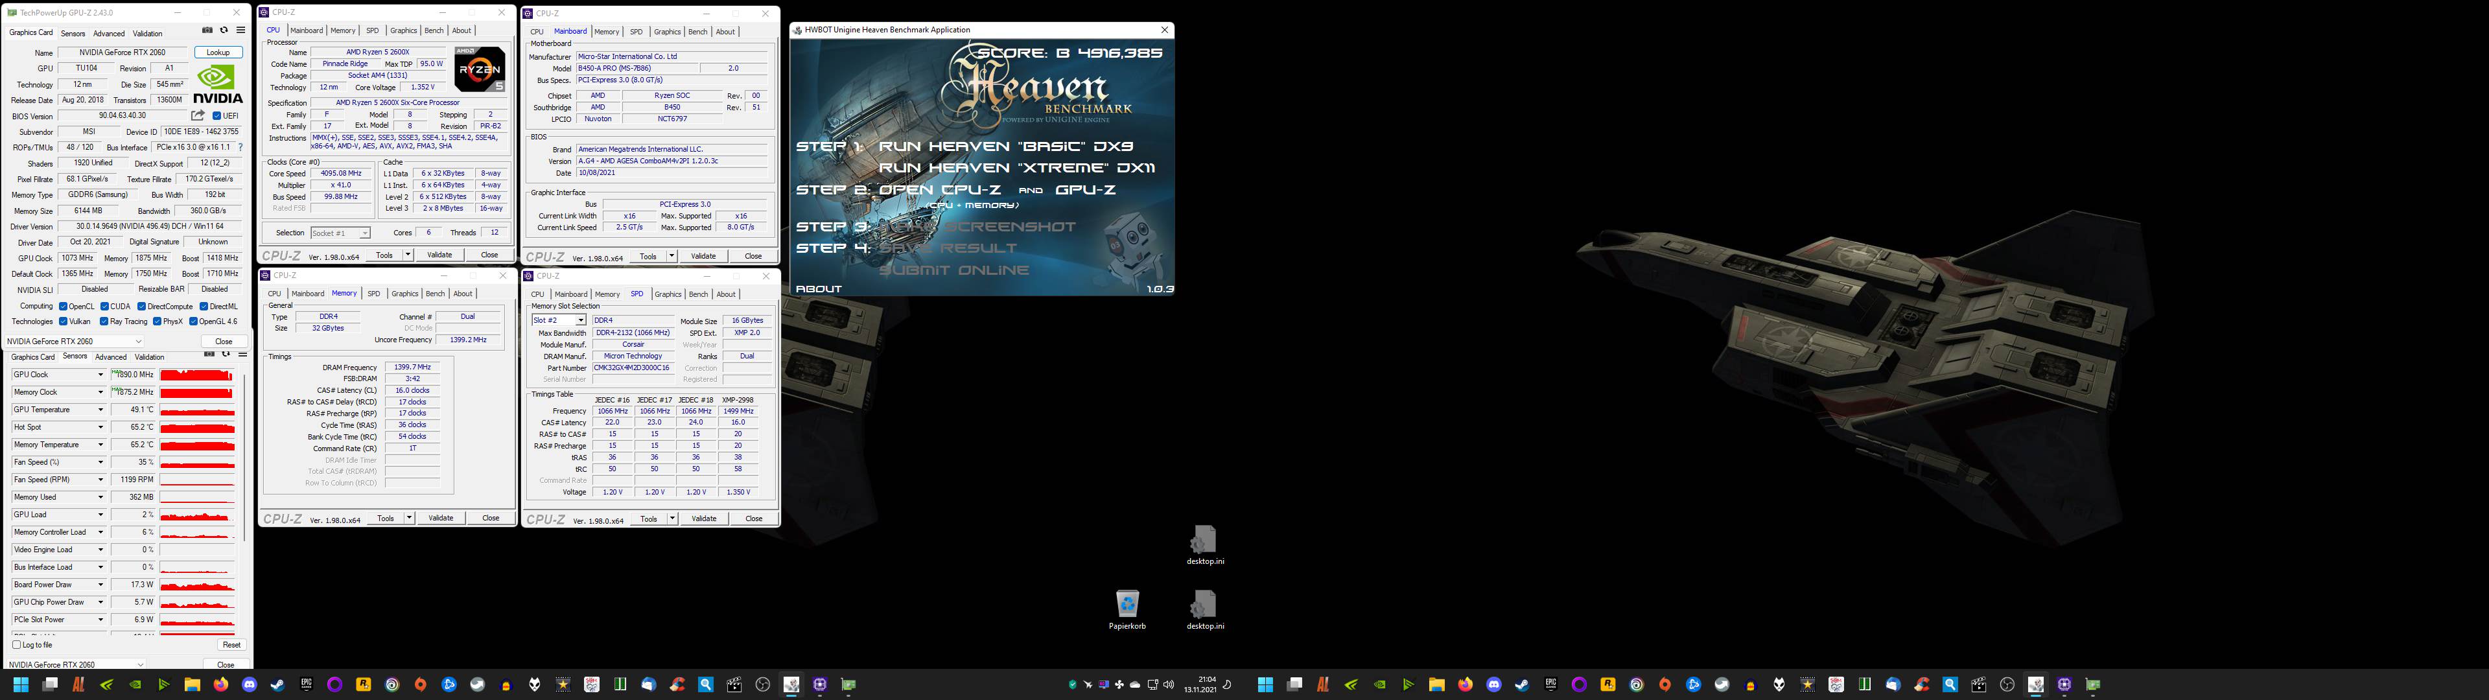Viewport: 2489px width, 700px height.
Task: Open the CPU tab in CPU-Z SPD window
Action: click(537, 294)
